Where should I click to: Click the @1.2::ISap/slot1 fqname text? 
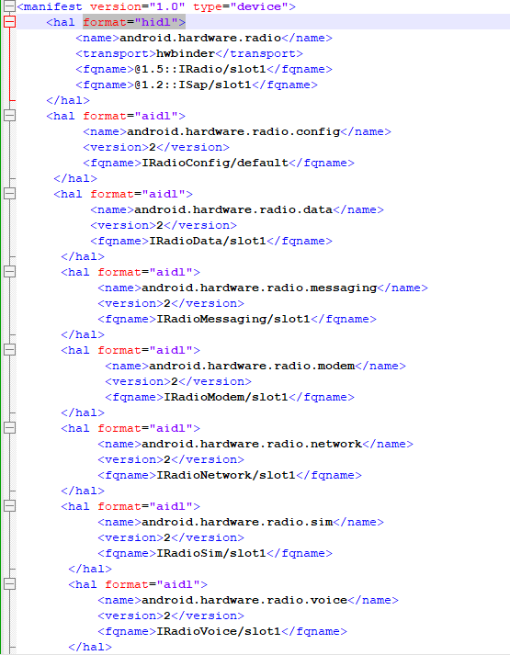point(193,85)
